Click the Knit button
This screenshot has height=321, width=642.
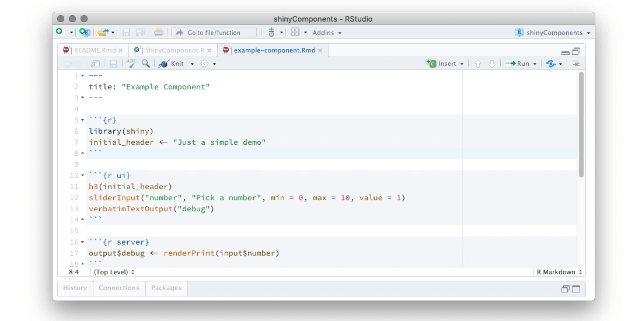[171, 64]
